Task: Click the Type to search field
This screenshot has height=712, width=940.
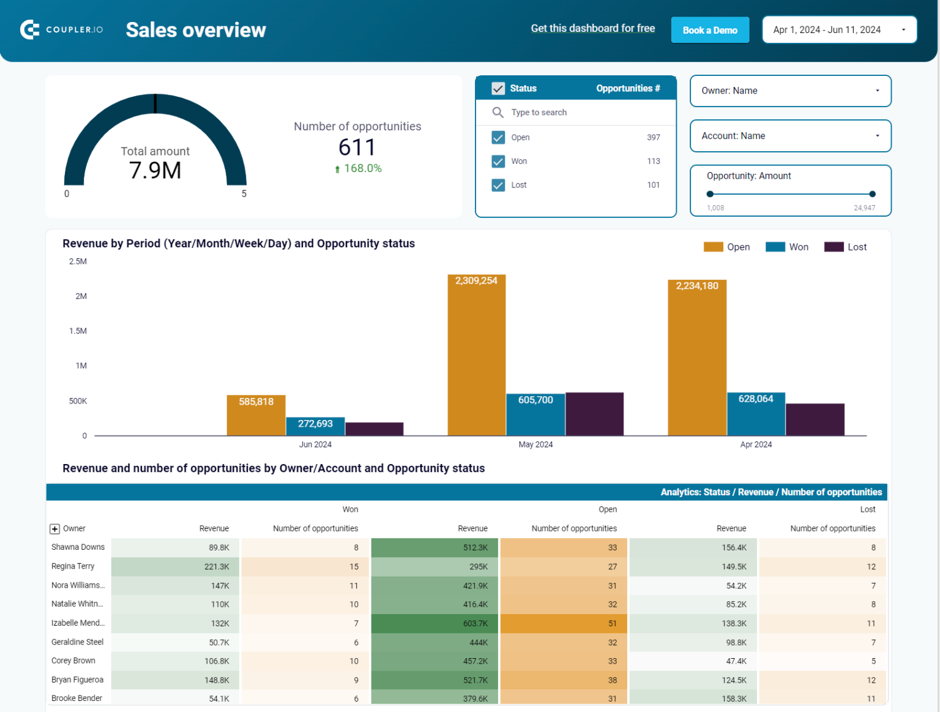Action: (x=551, y=112)
